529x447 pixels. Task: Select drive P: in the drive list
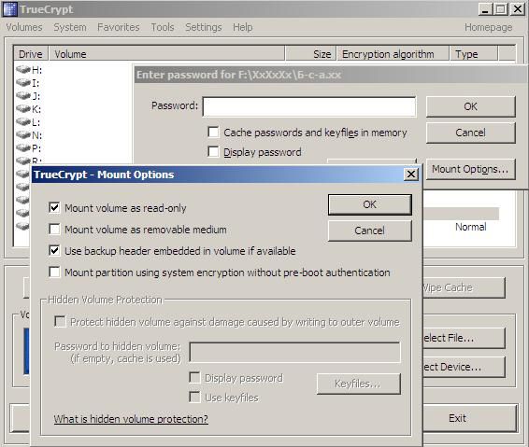click(29, 148)
